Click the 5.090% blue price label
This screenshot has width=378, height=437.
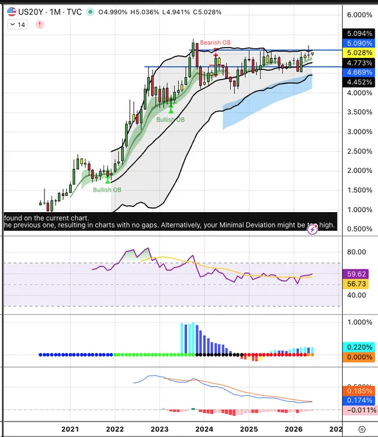[x=359, y=43]
